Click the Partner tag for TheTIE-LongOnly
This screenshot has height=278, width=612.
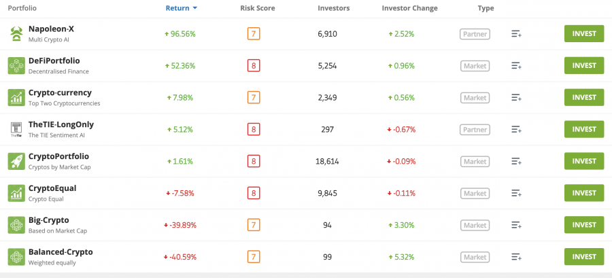(x=475, y=129)
